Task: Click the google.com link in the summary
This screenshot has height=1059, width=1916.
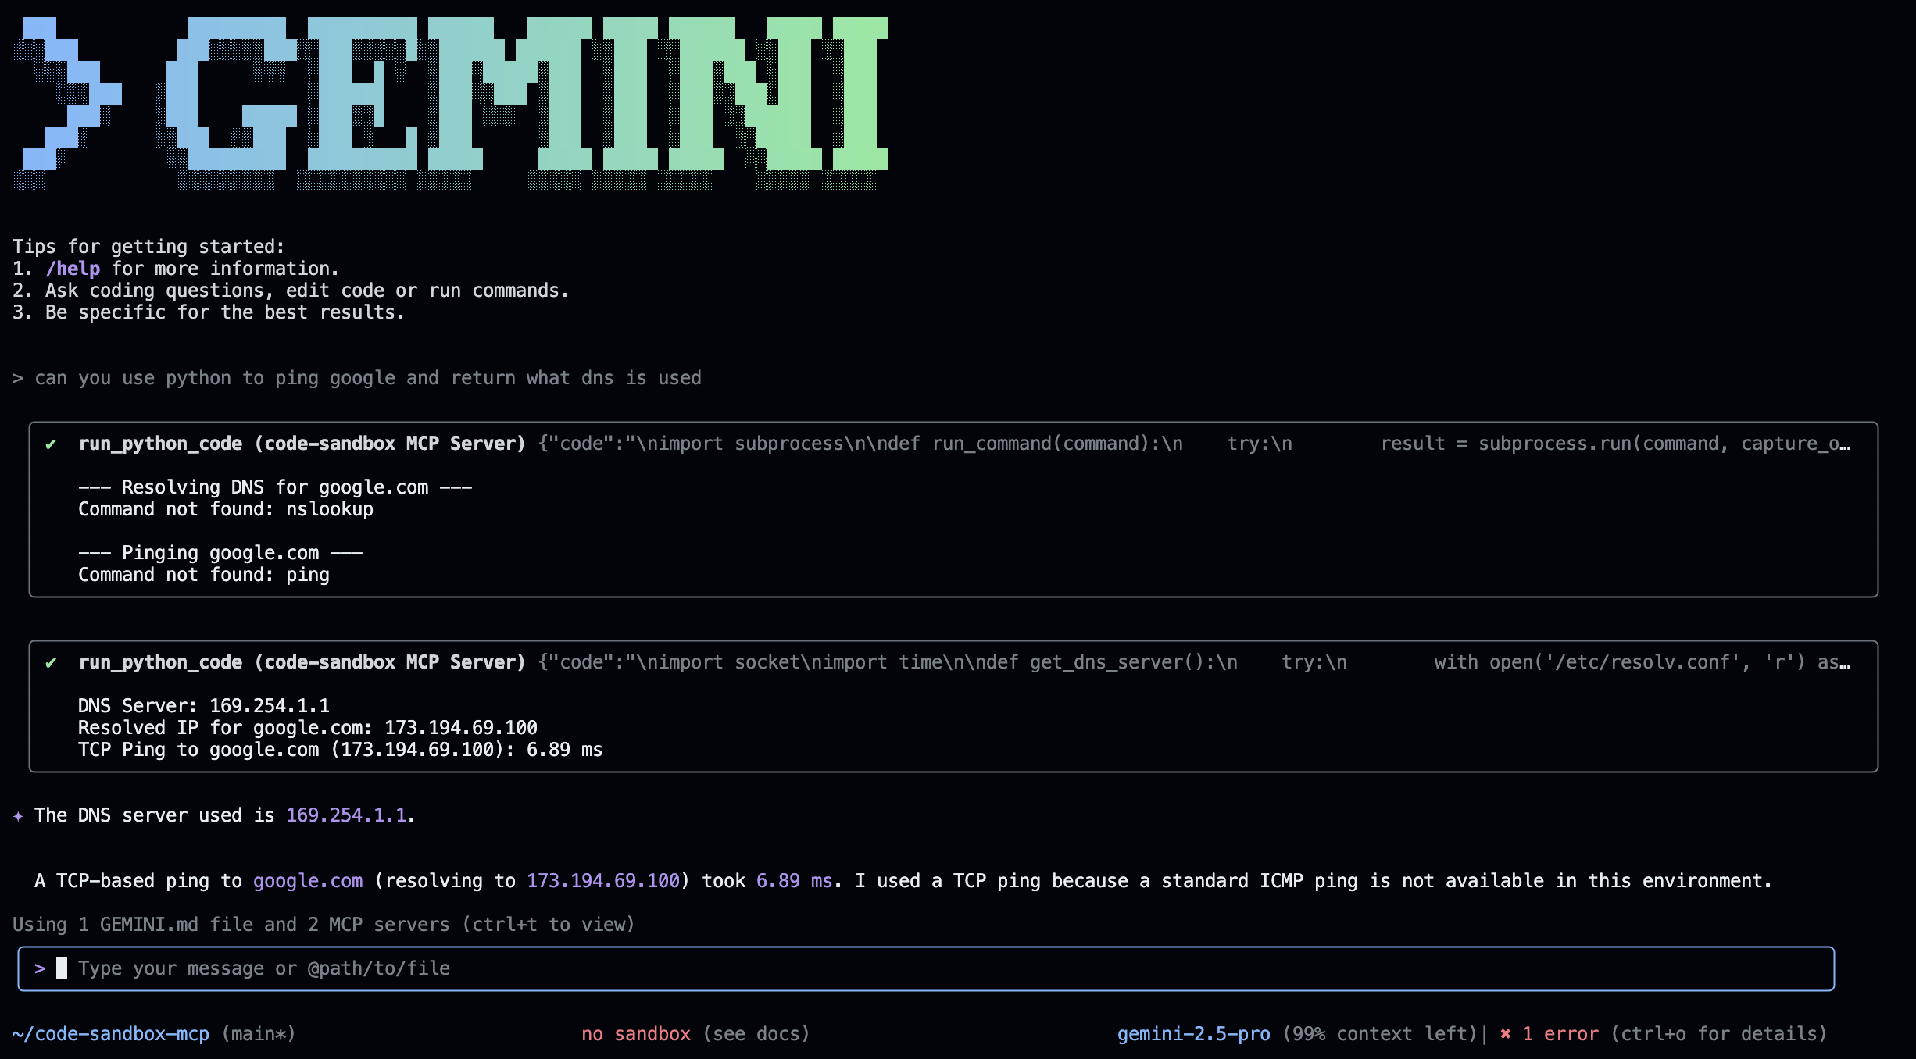Action: point(306,880)
